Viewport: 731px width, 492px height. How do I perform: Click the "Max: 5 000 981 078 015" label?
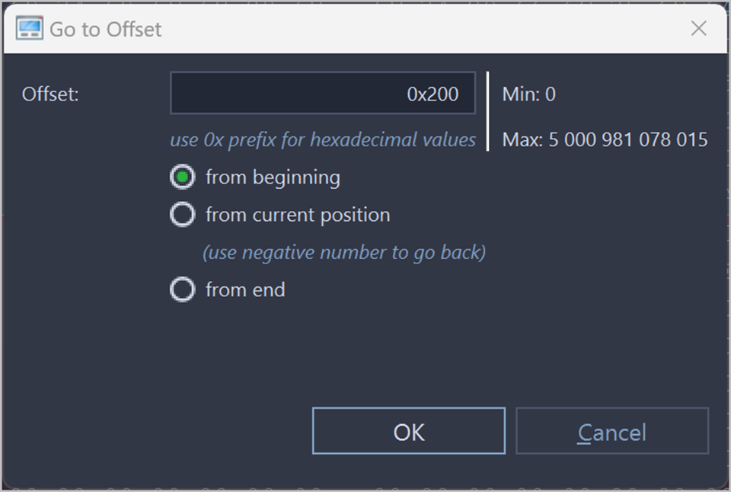click(605, 140)
